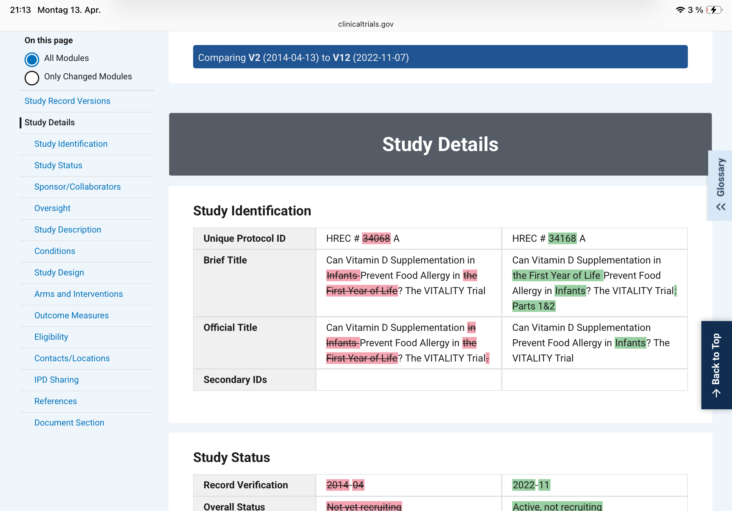Select the All Modules radio button
Image resolution: width=732 pixels, height=511 pixels.
tap(32, 59)
